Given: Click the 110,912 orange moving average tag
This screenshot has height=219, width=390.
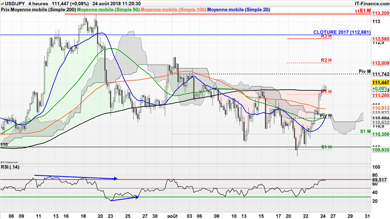Looking at the screenshot, I should click(x=381, y=108).
